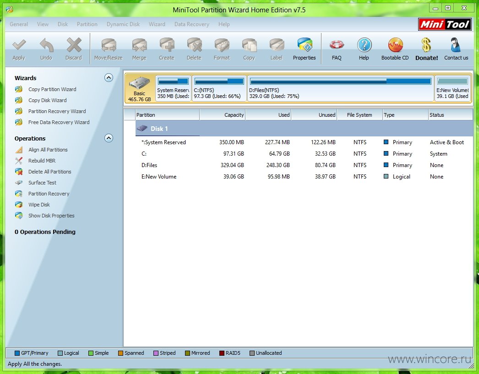Click the Apply checkmark toolbar icon
Screen dimensions: 479x374
19,45
